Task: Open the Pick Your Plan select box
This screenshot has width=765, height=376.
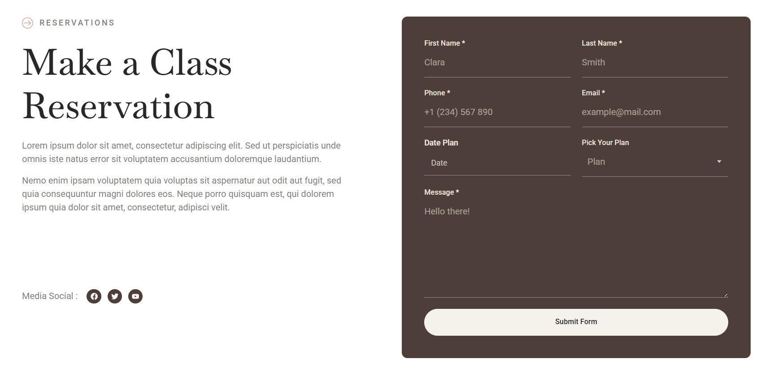Action: [x=655, y=162]
